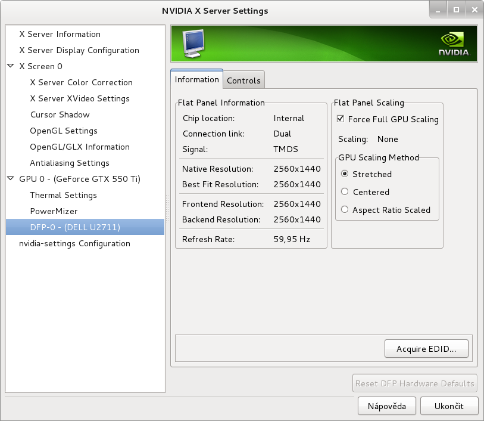Select the Aspect Ratio Scaled option
484x421 pixels.
[x=345, y=210]
